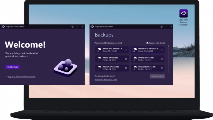Viewport: 213px width, 120px height.
Task: Click folder tag icon on iPhone10 card
Action: 162,68
